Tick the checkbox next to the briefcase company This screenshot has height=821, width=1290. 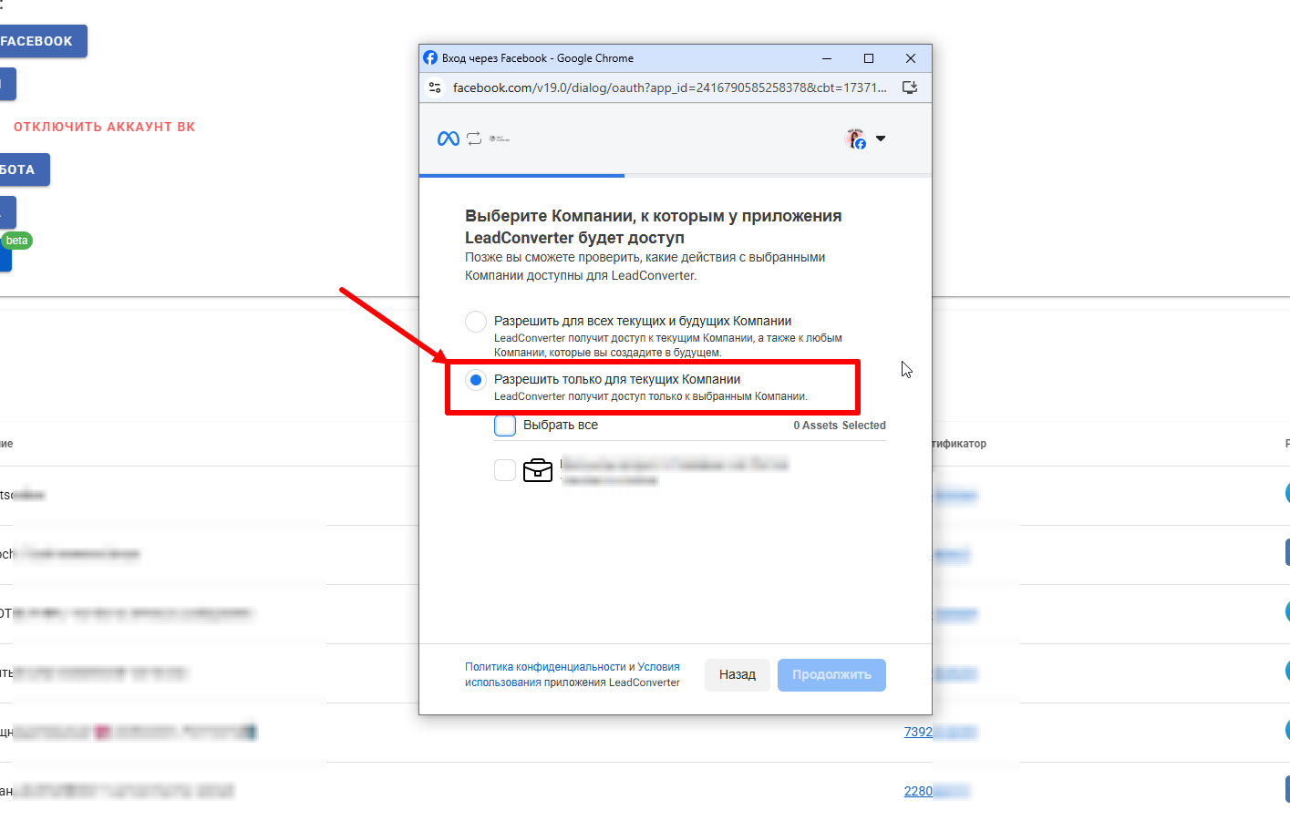[505, 470]
